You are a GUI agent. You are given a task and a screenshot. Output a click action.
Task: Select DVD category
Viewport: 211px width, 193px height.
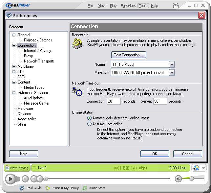pyautogui.click(x=21, y=77)
